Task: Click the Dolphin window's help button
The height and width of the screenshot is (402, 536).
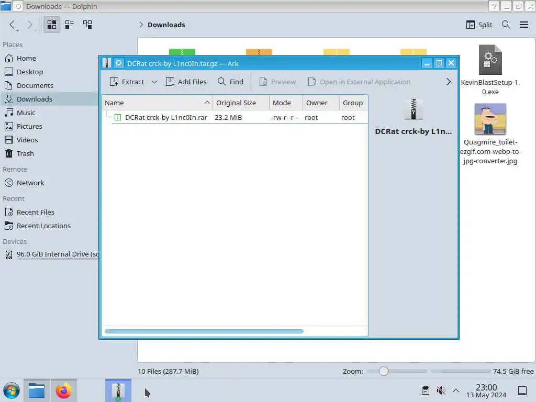Action: pos(494,6)
